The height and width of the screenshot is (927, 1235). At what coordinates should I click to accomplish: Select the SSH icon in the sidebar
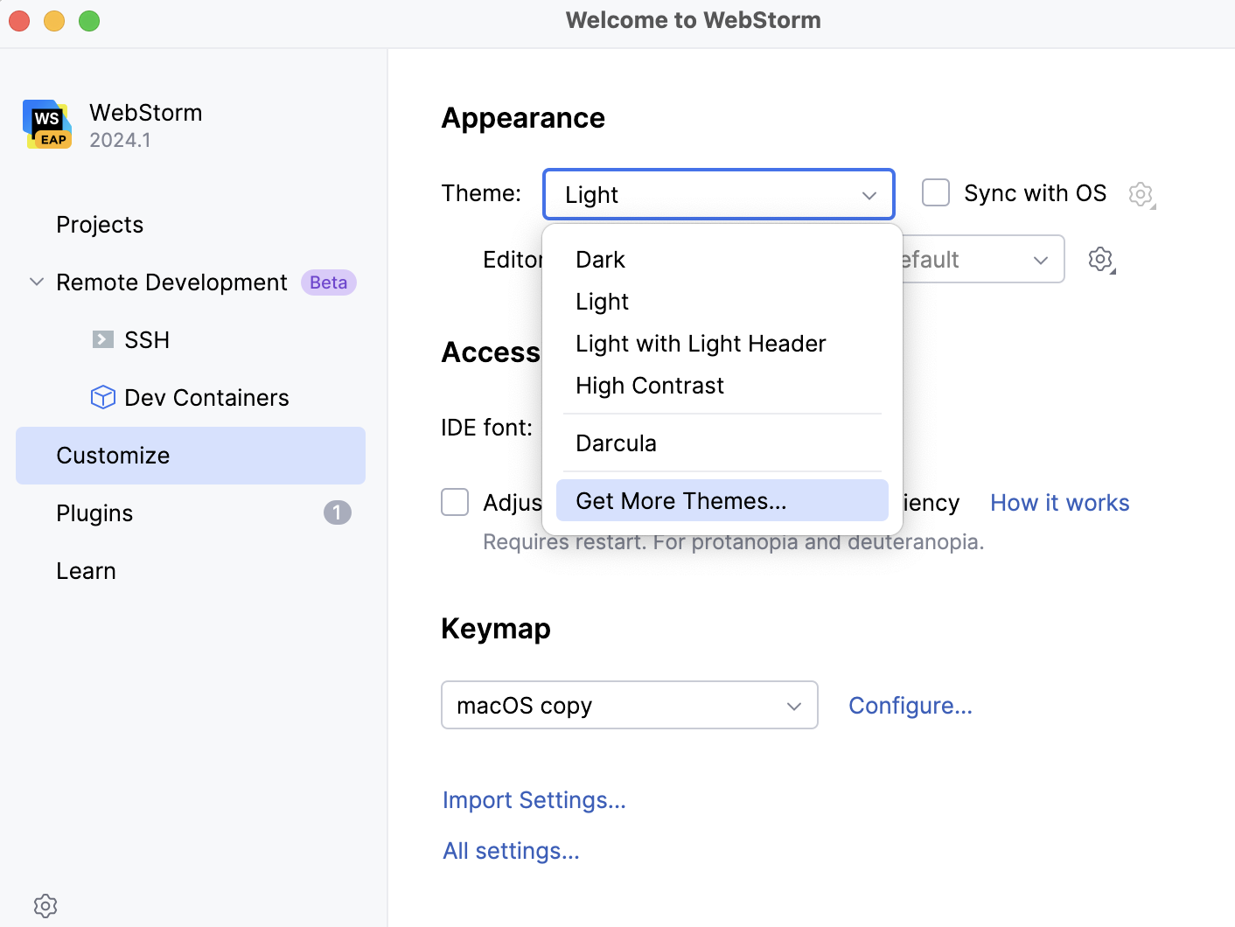[104, 339]
